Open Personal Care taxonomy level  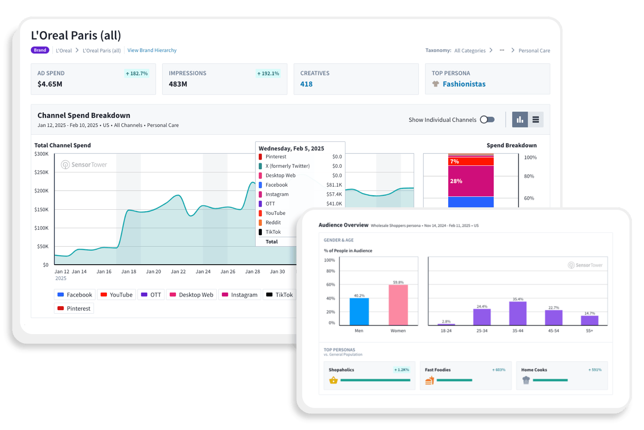(534, 50)
